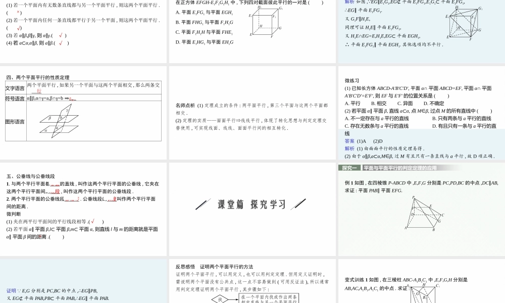Screen dimensions: 505x303
Task: Click the 答案 (1)A (2)D answer line
Action: [364, 141]
